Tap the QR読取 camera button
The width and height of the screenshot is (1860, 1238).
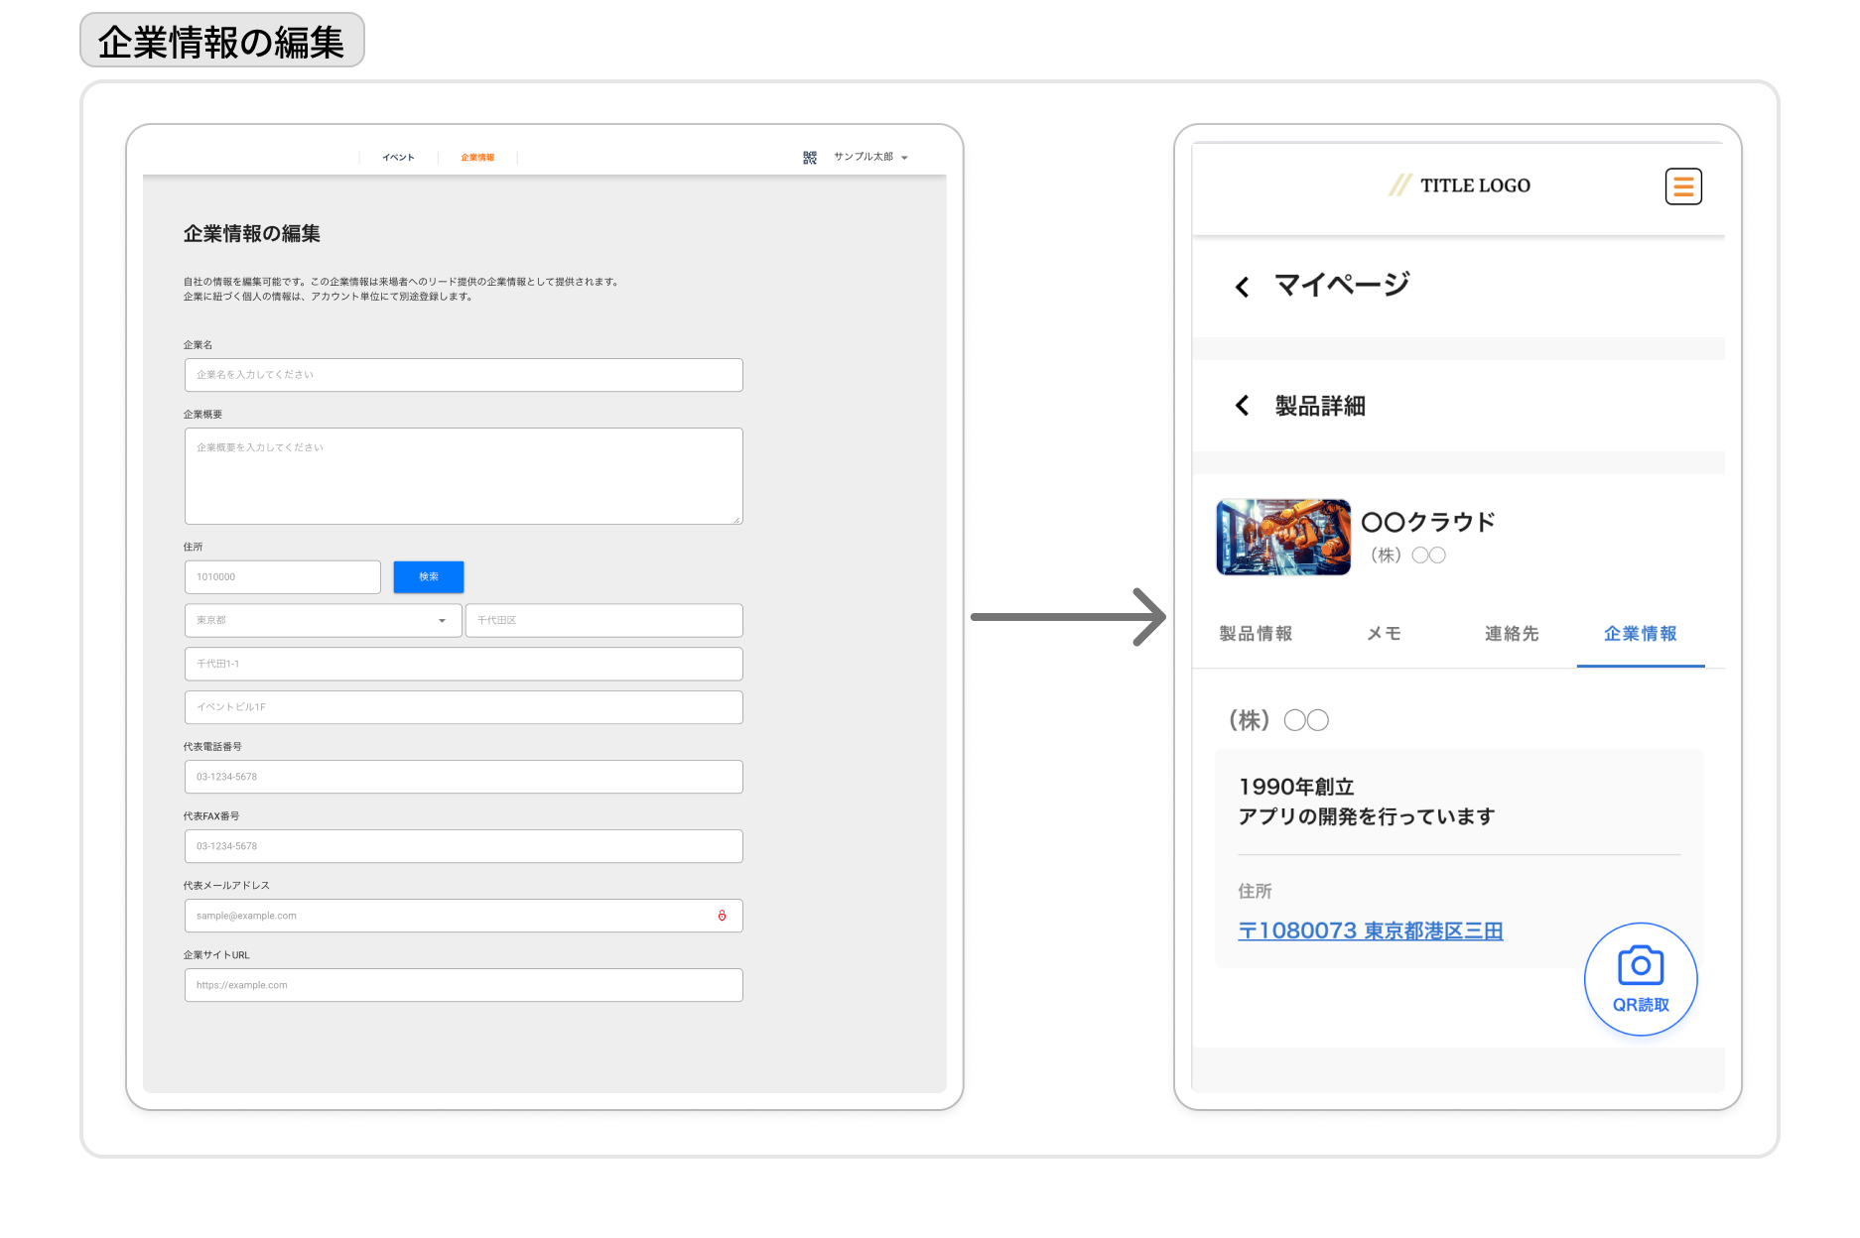(1641, 979)
